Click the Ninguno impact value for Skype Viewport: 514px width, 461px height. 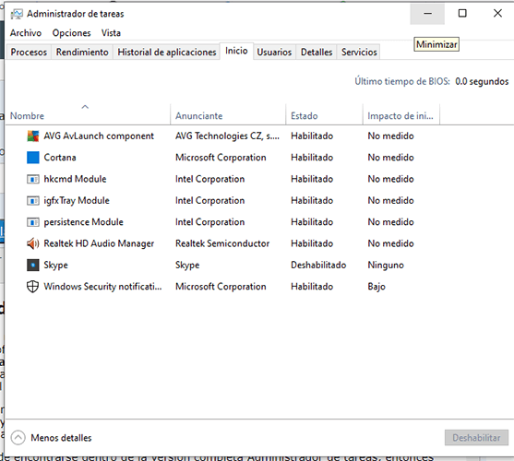pyautogui.click(x=386, y=265)
